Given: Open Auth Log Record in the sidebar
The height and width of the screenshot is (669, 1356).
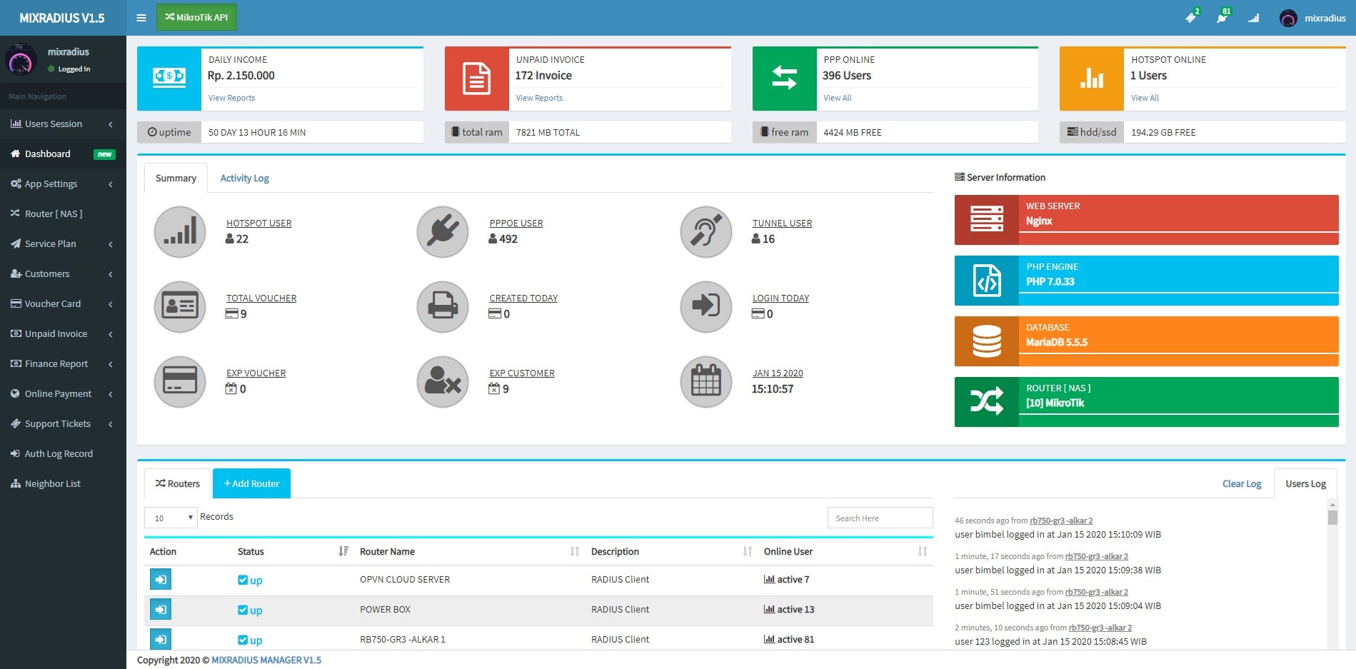Looking at the screenshot, I should [x=63, y=453].
